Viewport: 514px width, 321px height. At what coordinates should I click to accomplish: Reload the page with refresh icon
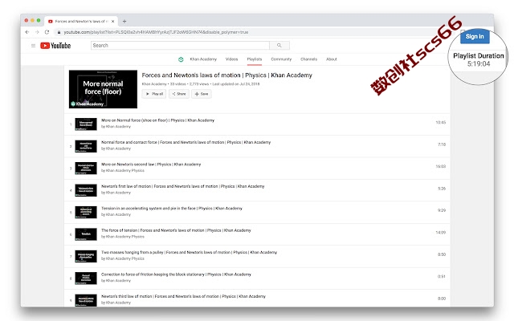(x=47, y=32)
